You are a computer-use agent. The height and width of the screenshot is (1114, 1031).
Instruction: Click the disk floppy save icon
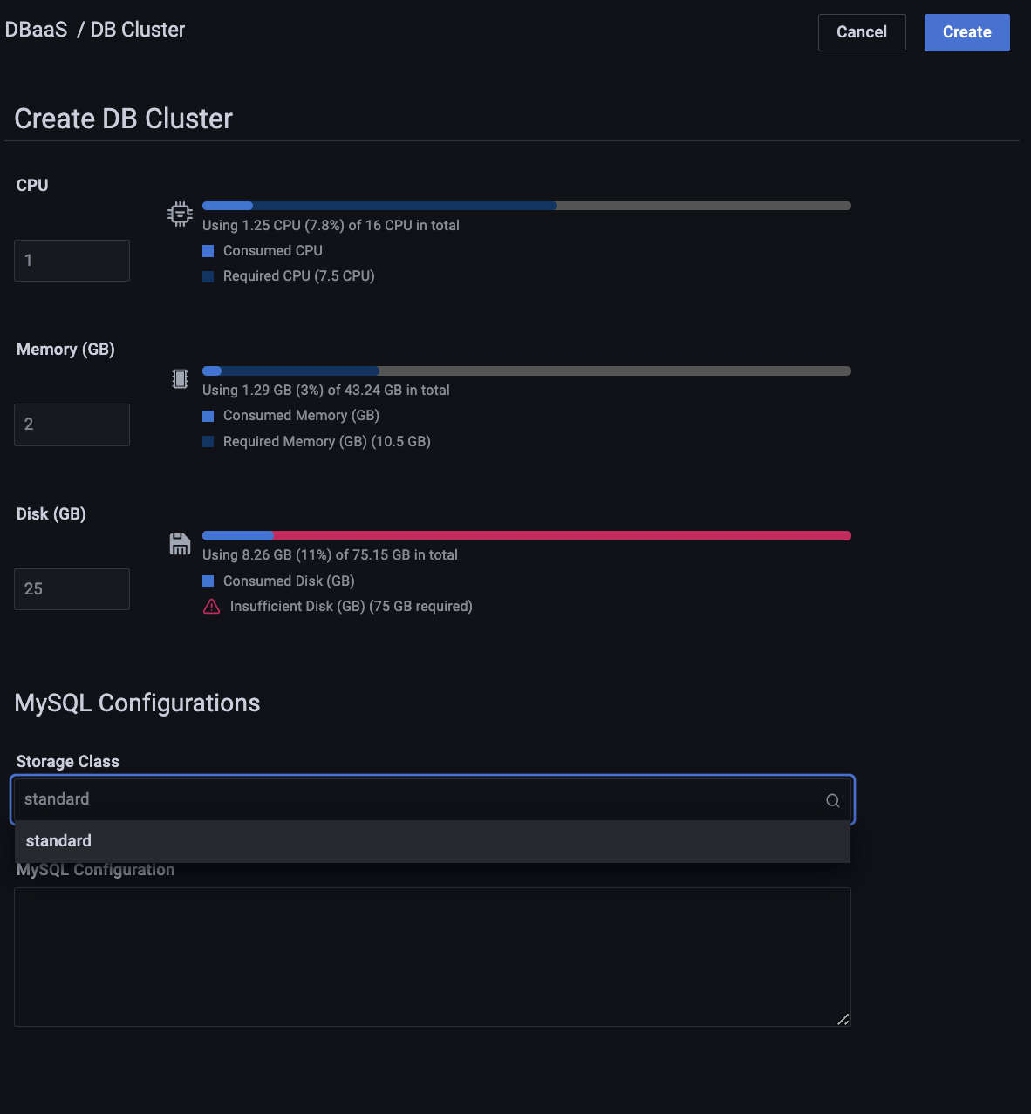click(x=180, y=544)
